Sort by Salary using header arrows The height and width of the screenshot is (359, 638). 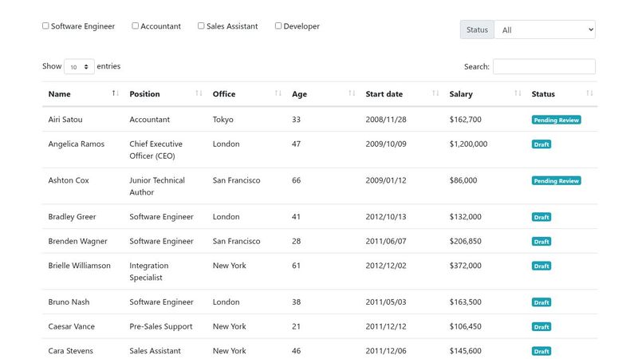(518, 94)
